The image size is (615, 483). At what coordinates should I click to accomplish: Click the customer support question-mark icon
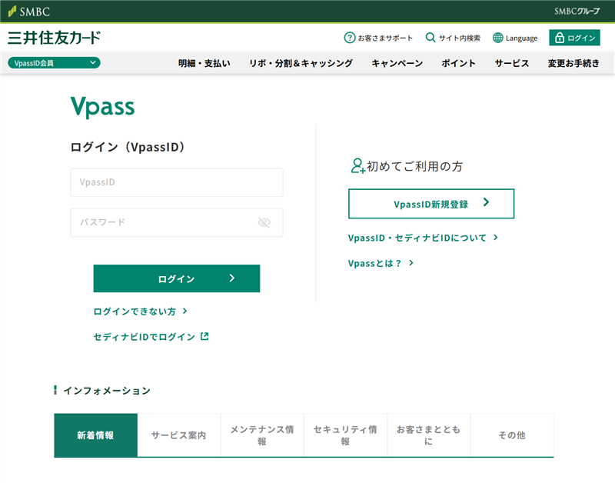tap(349, 38)
